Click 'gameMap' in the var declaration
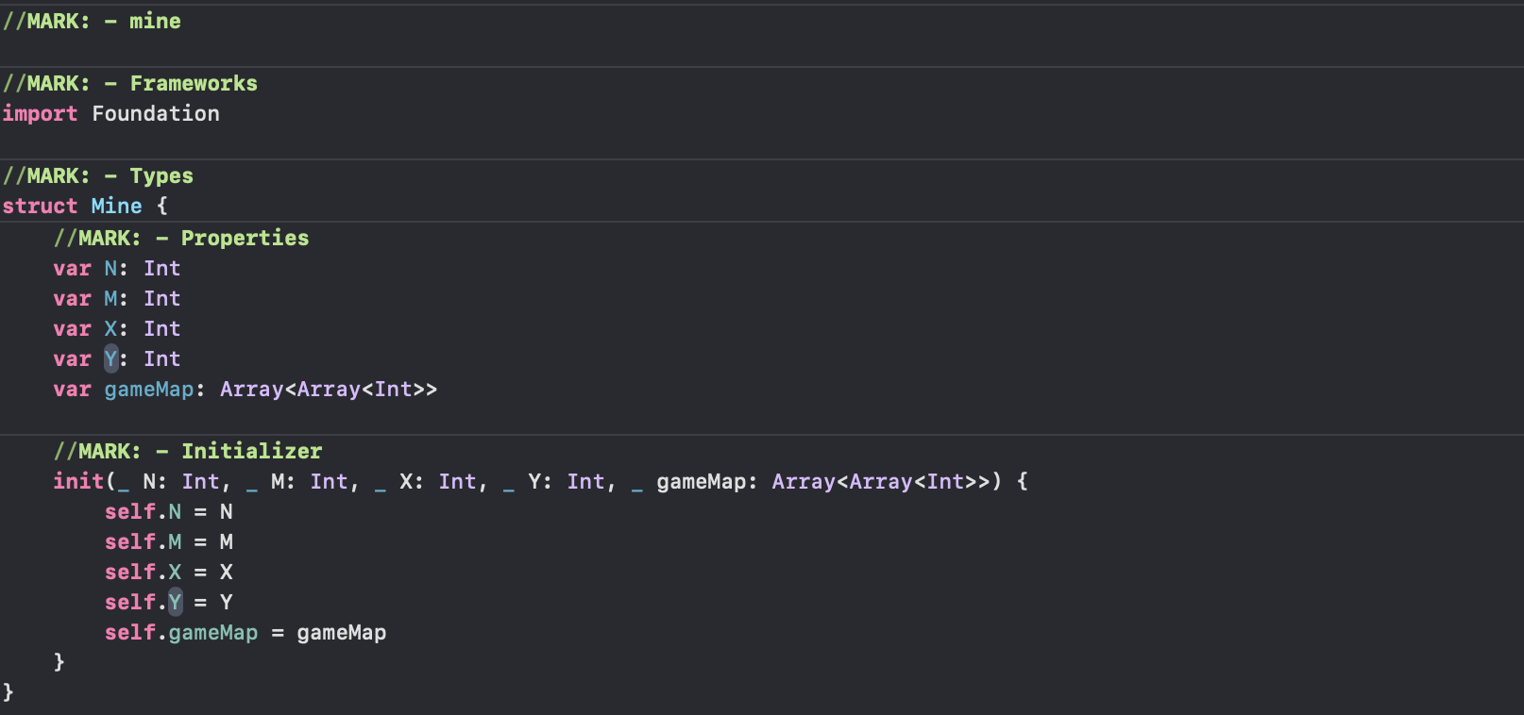Image resolution: width=1524 pixels, height=715 pixels. point(149,389)
